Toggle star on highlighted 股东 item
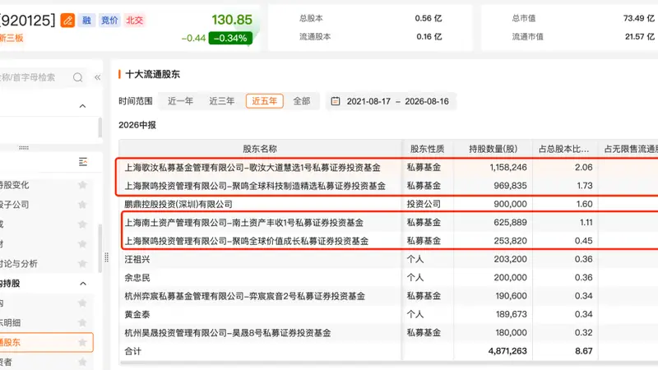Screen dimensions: 658x370 click(x=82, y=342)
